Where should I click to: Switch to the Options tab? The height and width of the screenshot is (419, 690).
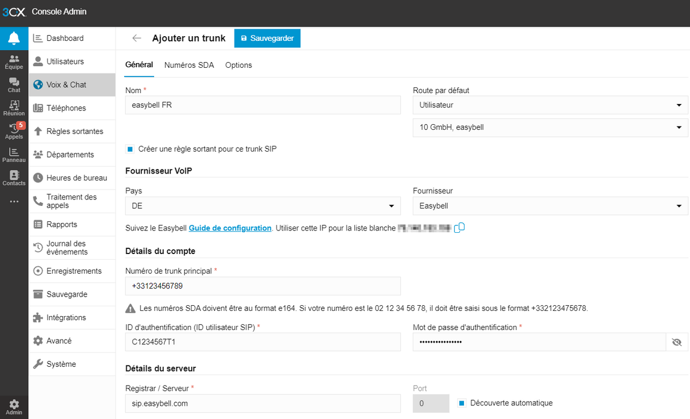click(x=239, y=65)
